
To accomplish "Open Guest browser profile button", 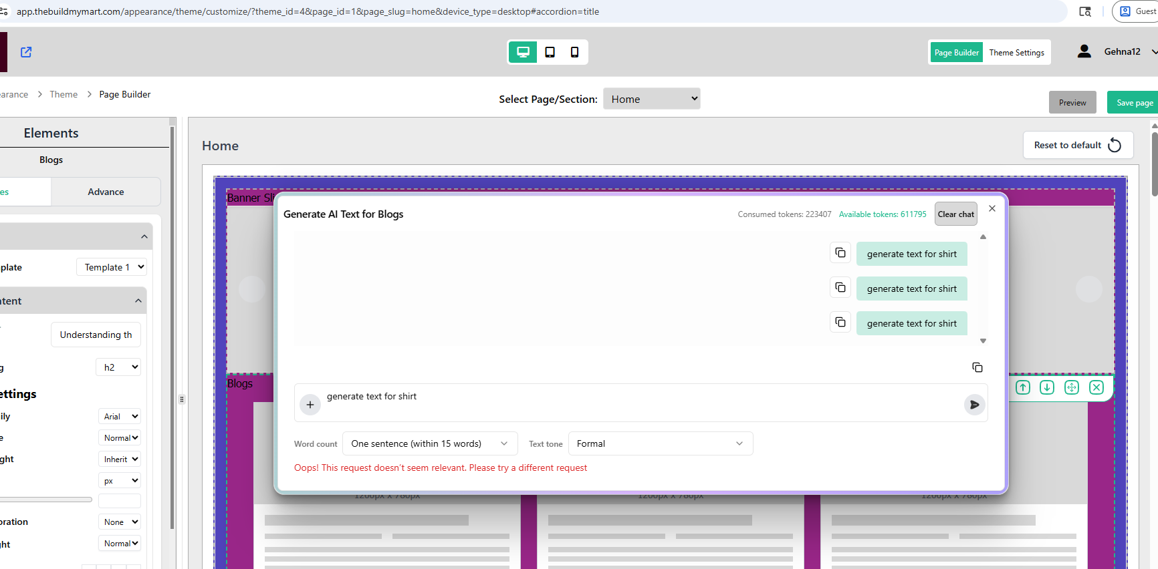I will [x=1137, y=11].
